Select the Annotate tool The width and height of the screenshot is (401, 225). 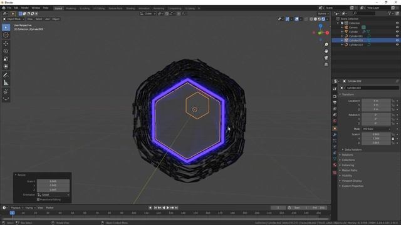6,75
